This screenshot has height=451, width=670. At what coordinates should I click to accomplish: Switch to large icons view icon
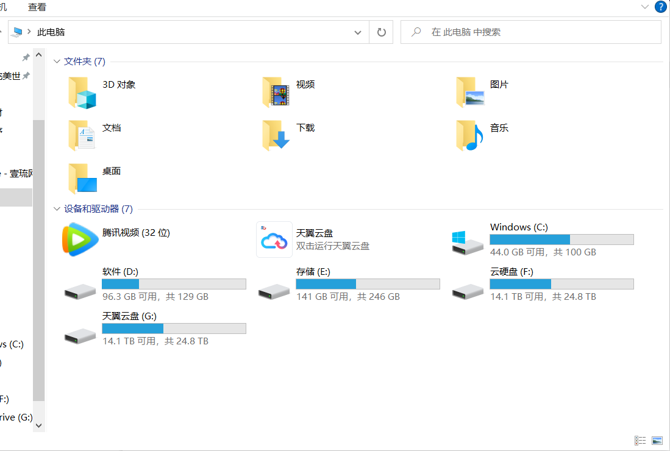[x=657, y=440]
